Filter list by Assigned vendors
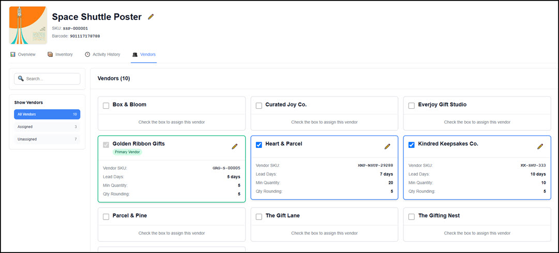This screenshot has height=253, width=559. coord(47,127)
